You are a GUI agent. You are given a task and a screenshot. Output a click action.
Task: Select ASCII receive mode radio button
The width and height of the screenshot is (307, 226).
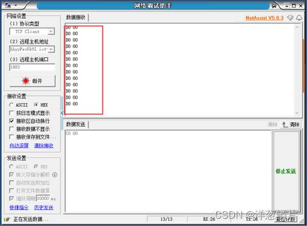12,105
